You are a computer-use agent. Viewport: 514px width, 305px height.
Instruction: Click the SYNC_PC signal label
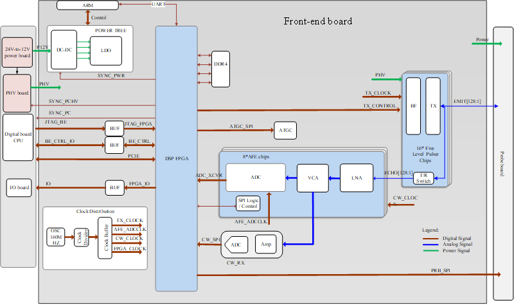pos(60,113)
